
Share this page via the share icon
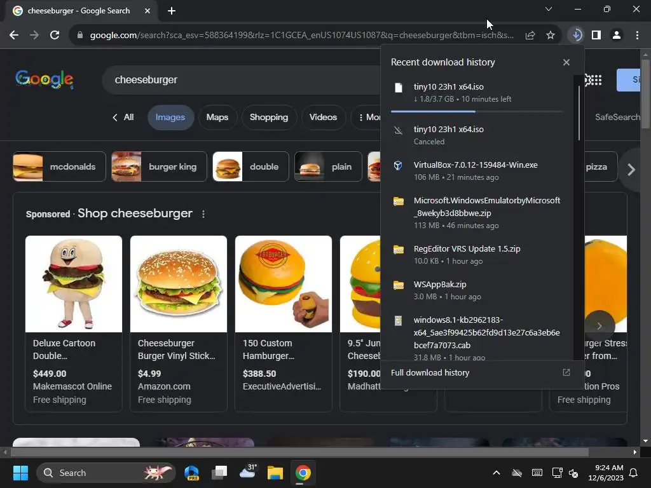(530, 36)
